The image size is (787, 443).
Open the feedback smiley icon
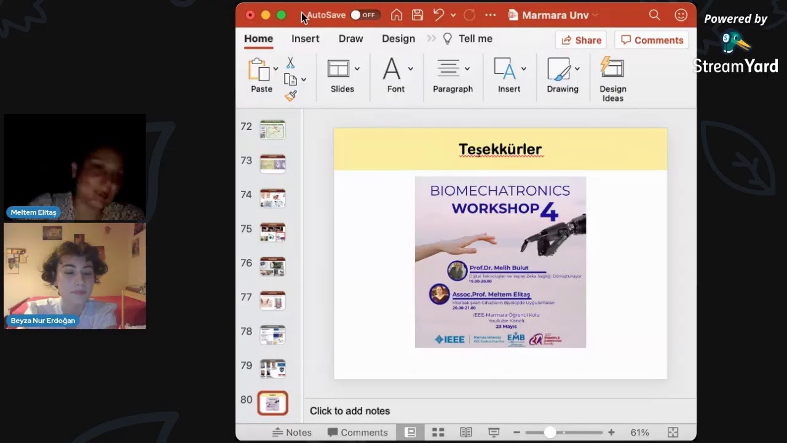tap(681, 15)
